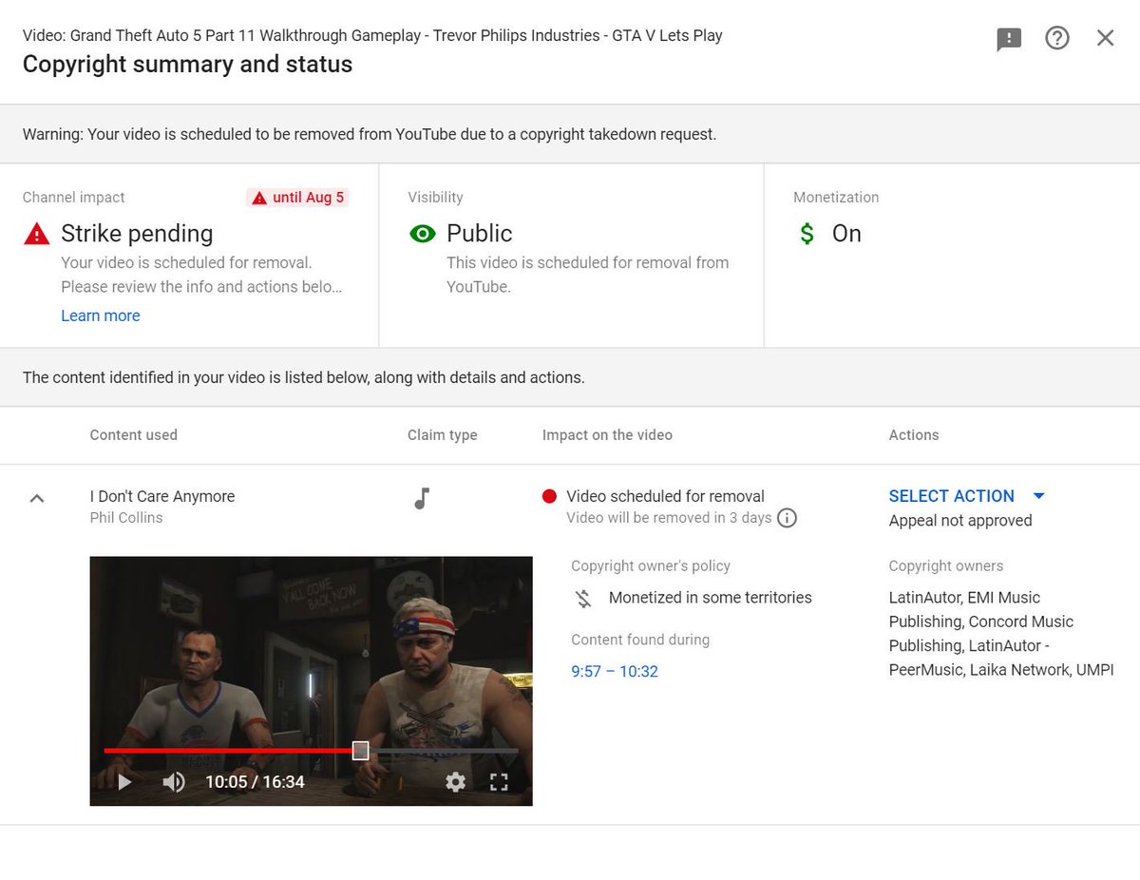Click the crossed dollar monetization policy icon
1140x880 pixels.
(x=583, y=599)
